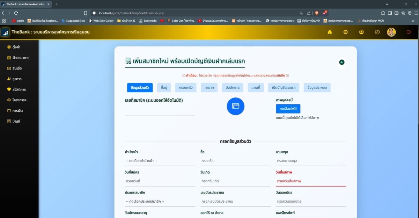This screenshot has width=419, height=218.
Task: Click the profile avatar photo
Action: [391, 32]
